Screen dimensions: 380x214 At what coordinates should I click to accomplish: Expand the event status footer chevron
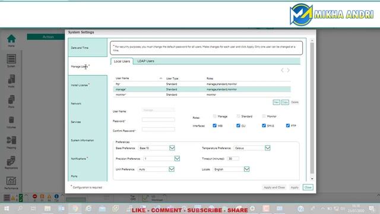click(62, 195)
